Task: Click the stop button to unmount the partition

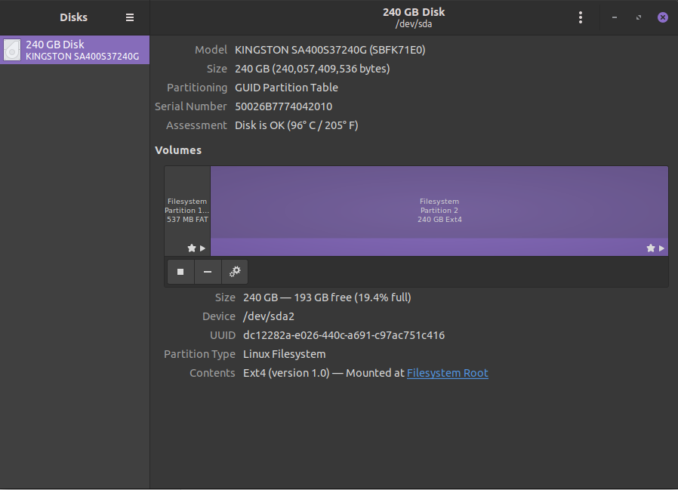Action: coord(180,272)
